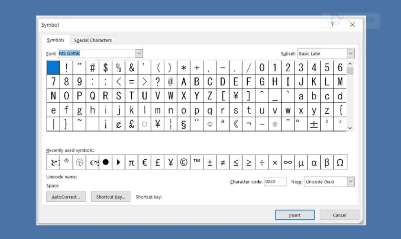This screenshot has height=239, width=401.
Task: Select the @ symbol in the grid
Action: pos(170,82)
